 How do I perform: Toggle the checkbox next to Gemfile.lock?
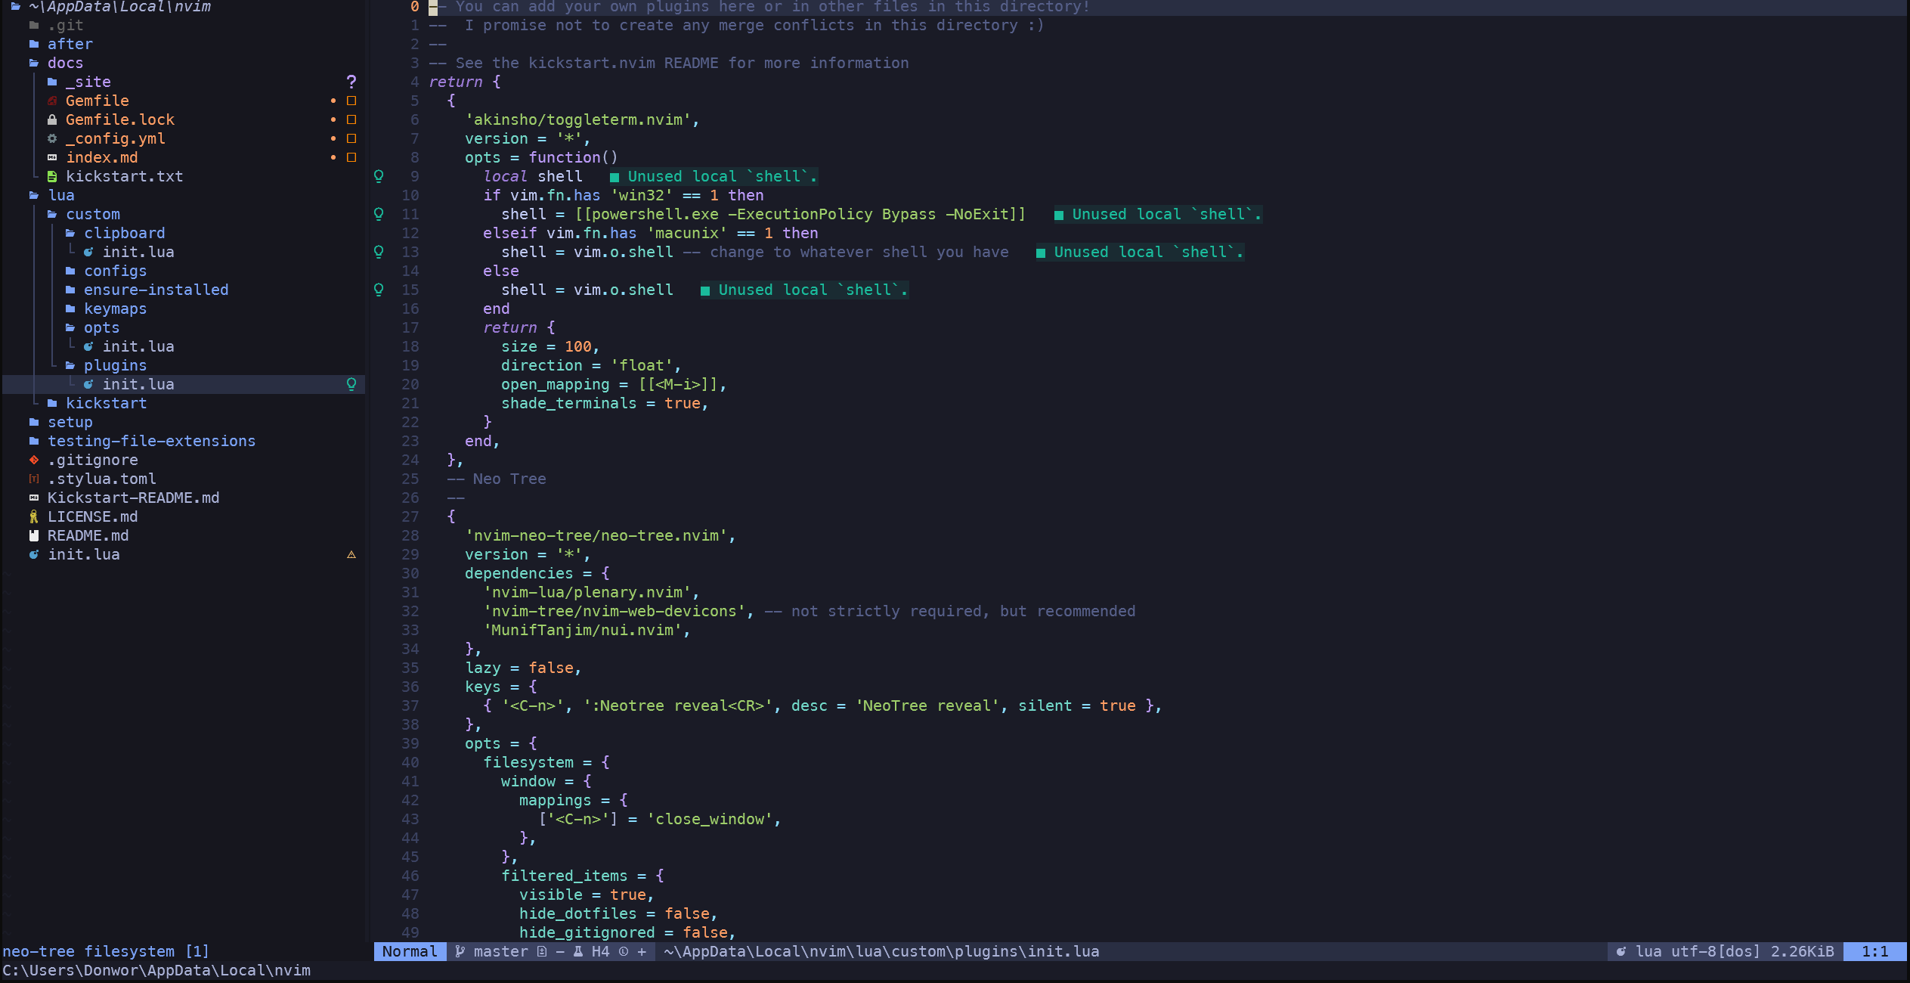[351, 119]
